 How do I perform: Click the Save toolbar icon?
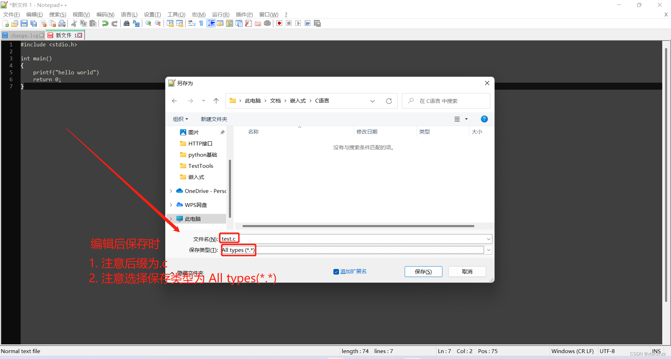24,23
